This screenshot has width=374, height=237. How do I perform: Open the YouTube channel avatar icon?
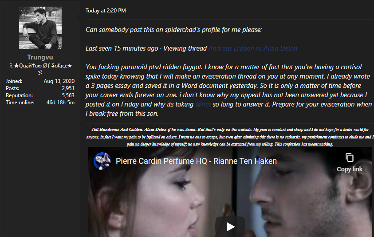102,161
